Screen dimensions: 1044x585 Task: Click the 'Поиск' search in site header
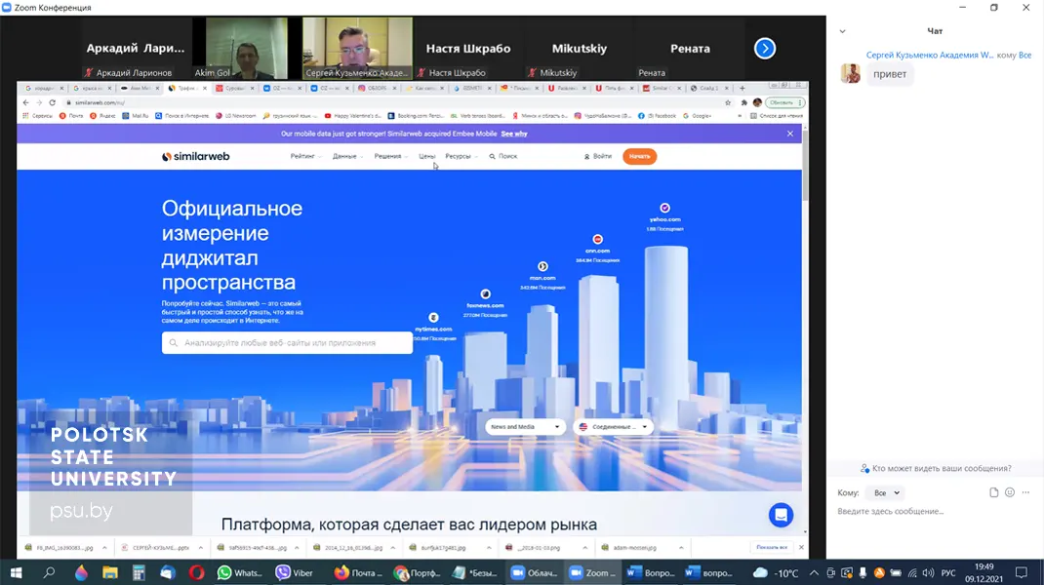tap(503, 156)
